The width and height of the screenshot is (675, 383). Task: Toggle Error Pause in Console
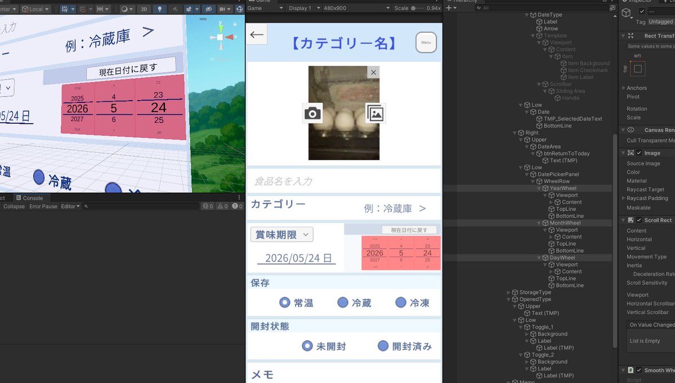coord(43,206)
